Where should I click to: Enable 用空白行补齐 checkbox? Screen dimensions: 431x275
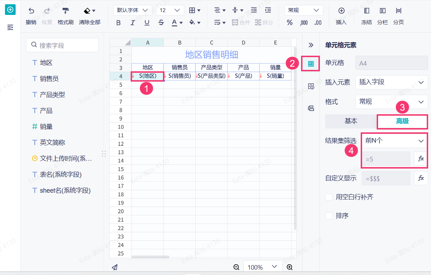(x=329, y=197)
